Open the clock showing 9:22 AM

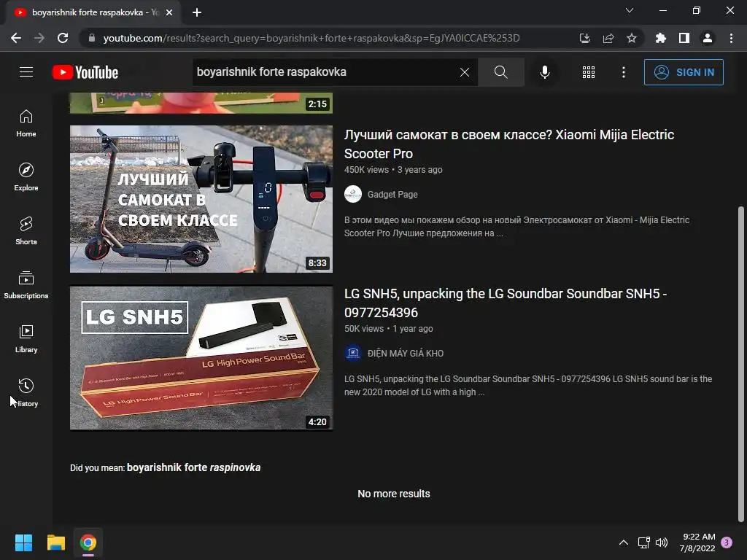(697, 542)
